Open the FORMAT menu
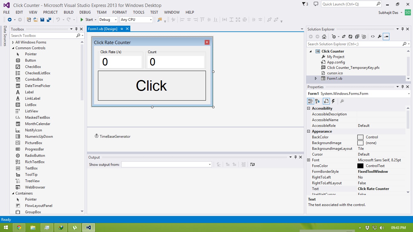This screenshot has height=232, width=413. [x=119, y=12]
